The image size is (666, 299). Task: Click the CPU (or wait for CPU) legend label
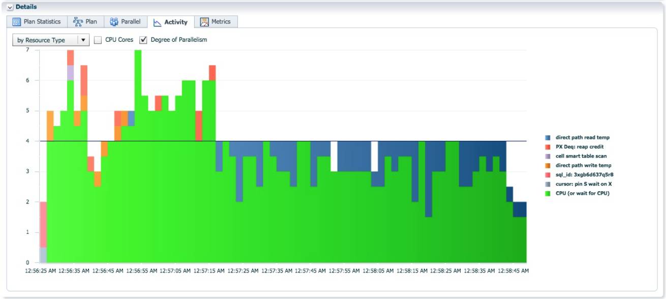(582, 193)
